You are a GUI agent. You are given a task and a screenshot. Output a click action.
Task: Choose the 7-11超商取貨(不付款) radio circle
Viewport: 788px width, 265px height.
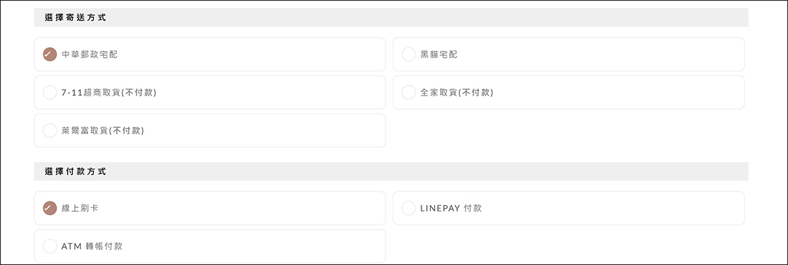point(49,92)
